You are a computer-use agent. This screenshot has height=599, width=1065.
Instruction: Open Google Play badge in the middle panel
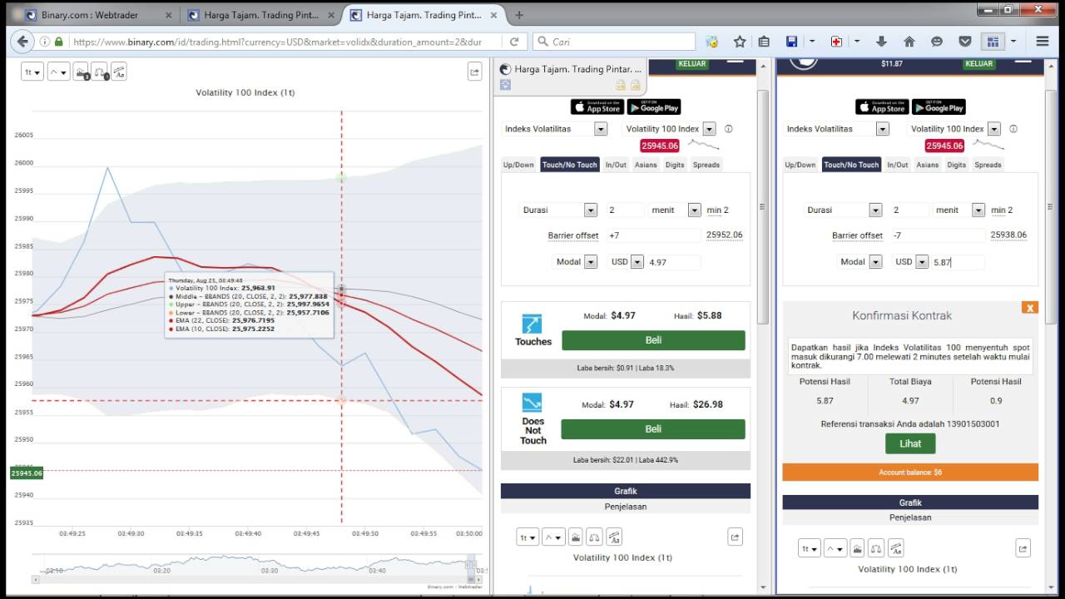(654, 106)
